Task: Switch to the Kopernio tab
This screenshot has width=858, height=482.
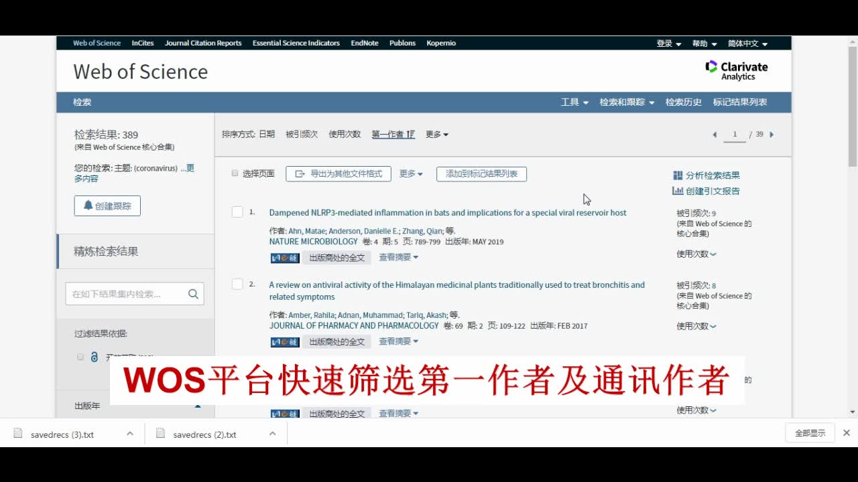Action: (x=441, y=43)
